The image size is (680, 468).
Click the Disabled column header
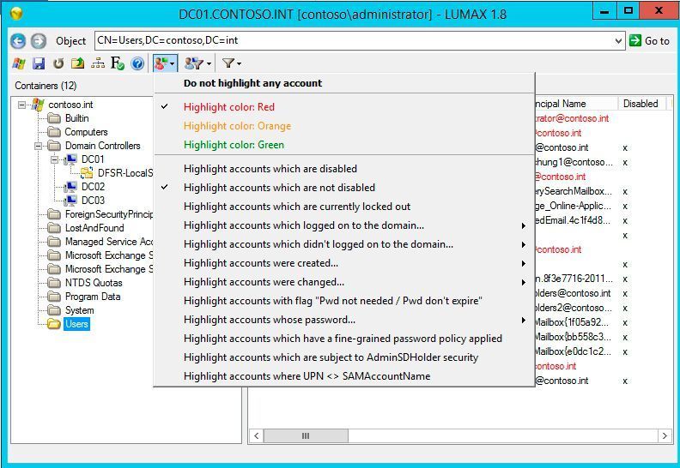(x=641, y=104)
